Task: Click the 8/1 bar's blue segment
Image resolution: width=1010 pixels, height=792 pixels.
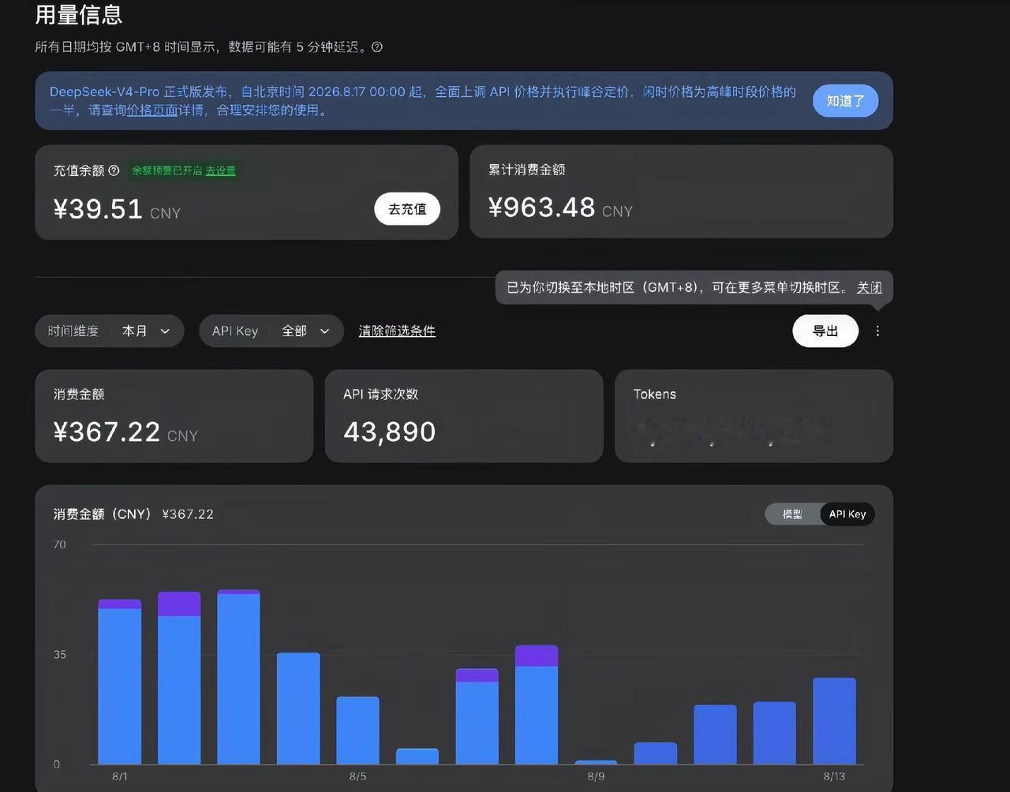Action: [120, 686]
